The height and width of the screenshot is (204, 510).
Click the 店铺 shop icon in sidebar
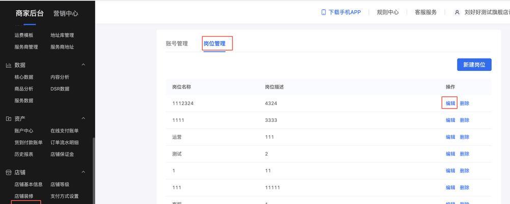click(9, 173)
